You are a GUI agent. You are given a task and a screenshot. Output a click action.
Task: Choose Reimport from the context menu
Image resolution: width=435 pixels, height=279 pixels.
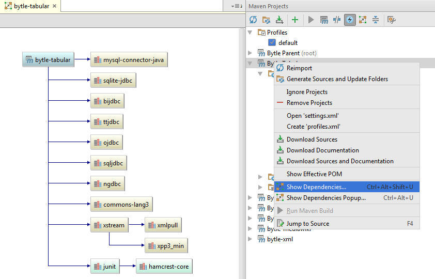click(x=299, y=68)
